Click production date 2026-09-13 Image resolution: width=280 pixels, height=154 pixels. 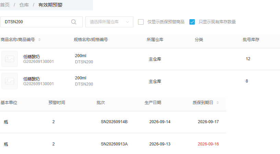click(160, 144)
